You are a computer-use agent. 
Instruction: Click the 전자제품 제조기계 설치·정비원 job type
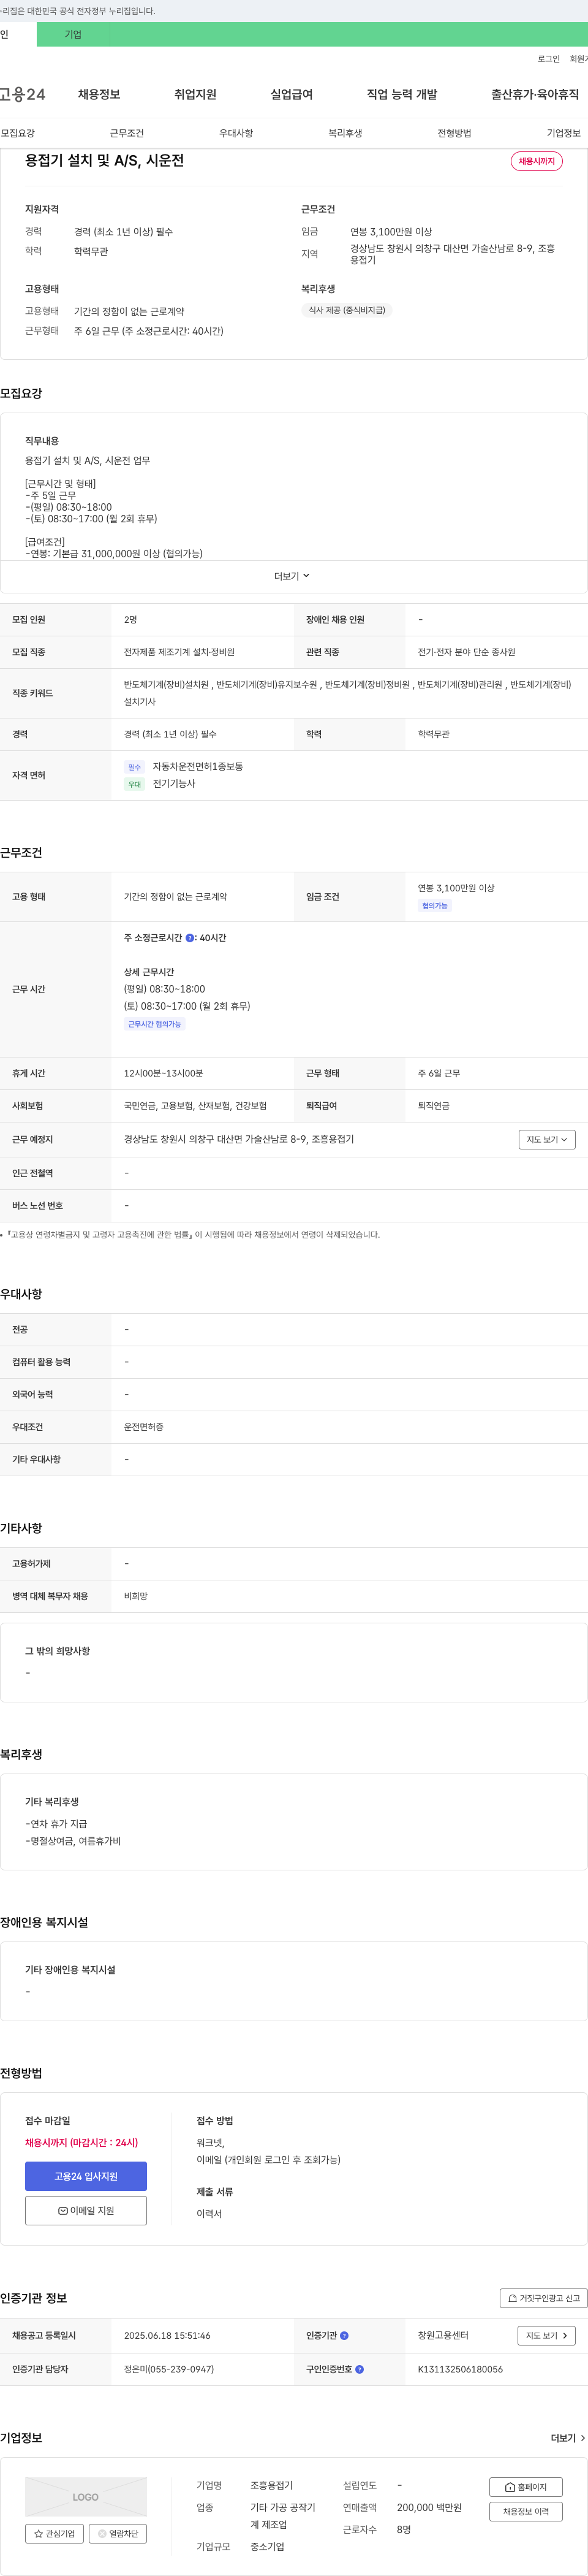pyautogui.click(x=179, y=652)
